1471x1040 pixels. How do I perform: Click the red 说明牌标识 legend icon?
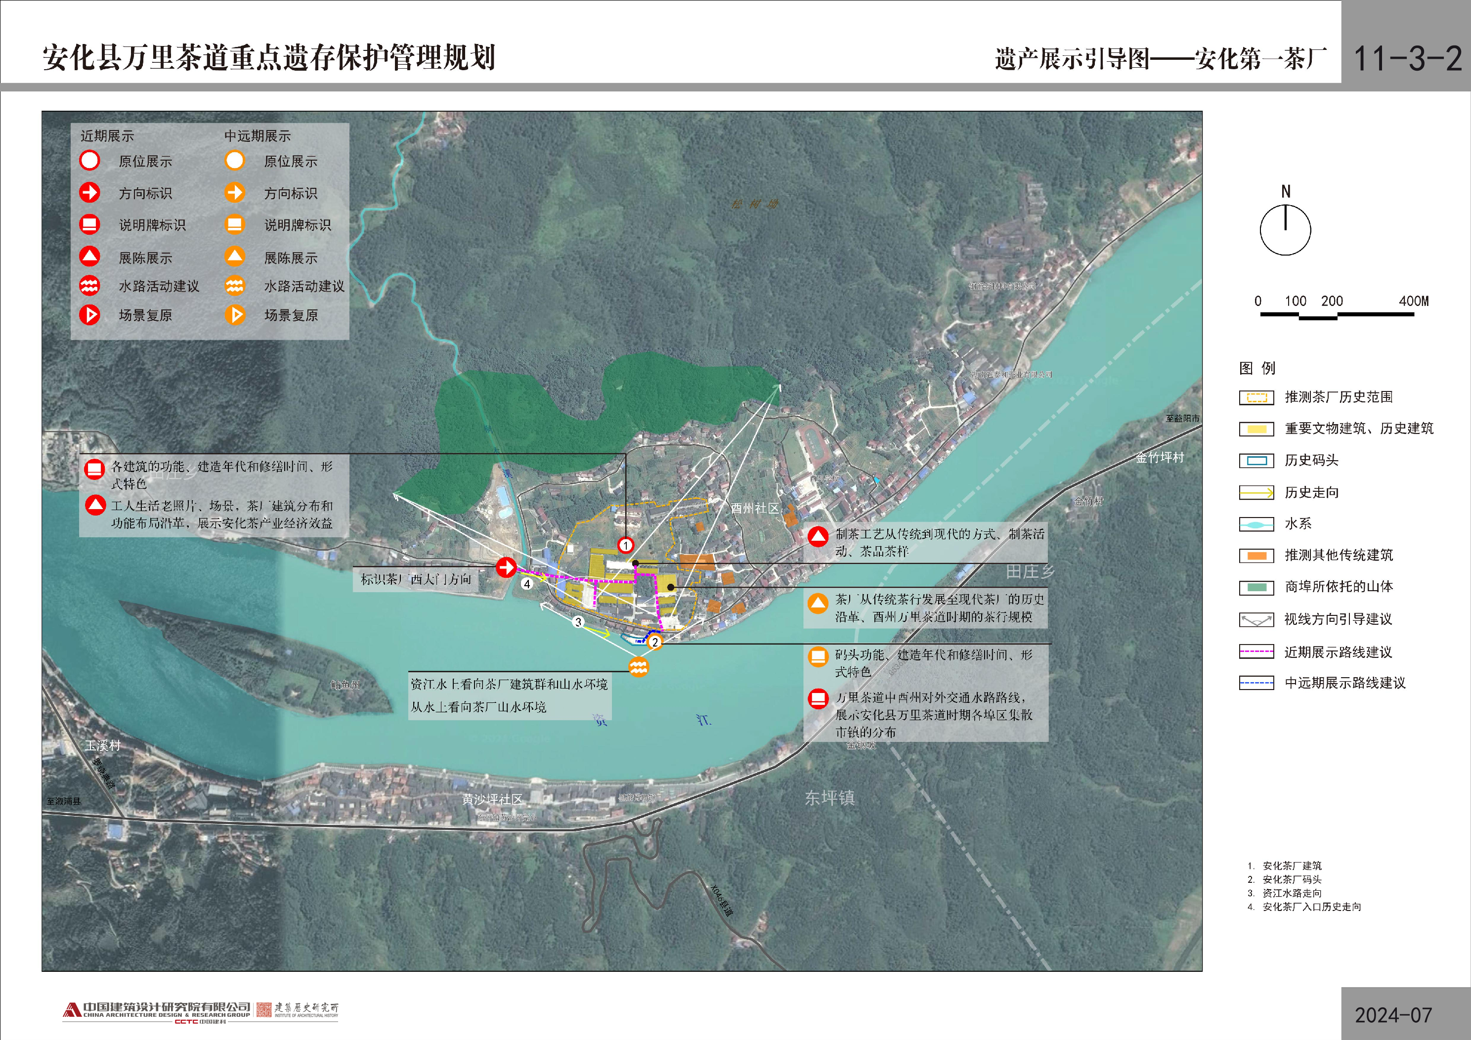(89, 224)
